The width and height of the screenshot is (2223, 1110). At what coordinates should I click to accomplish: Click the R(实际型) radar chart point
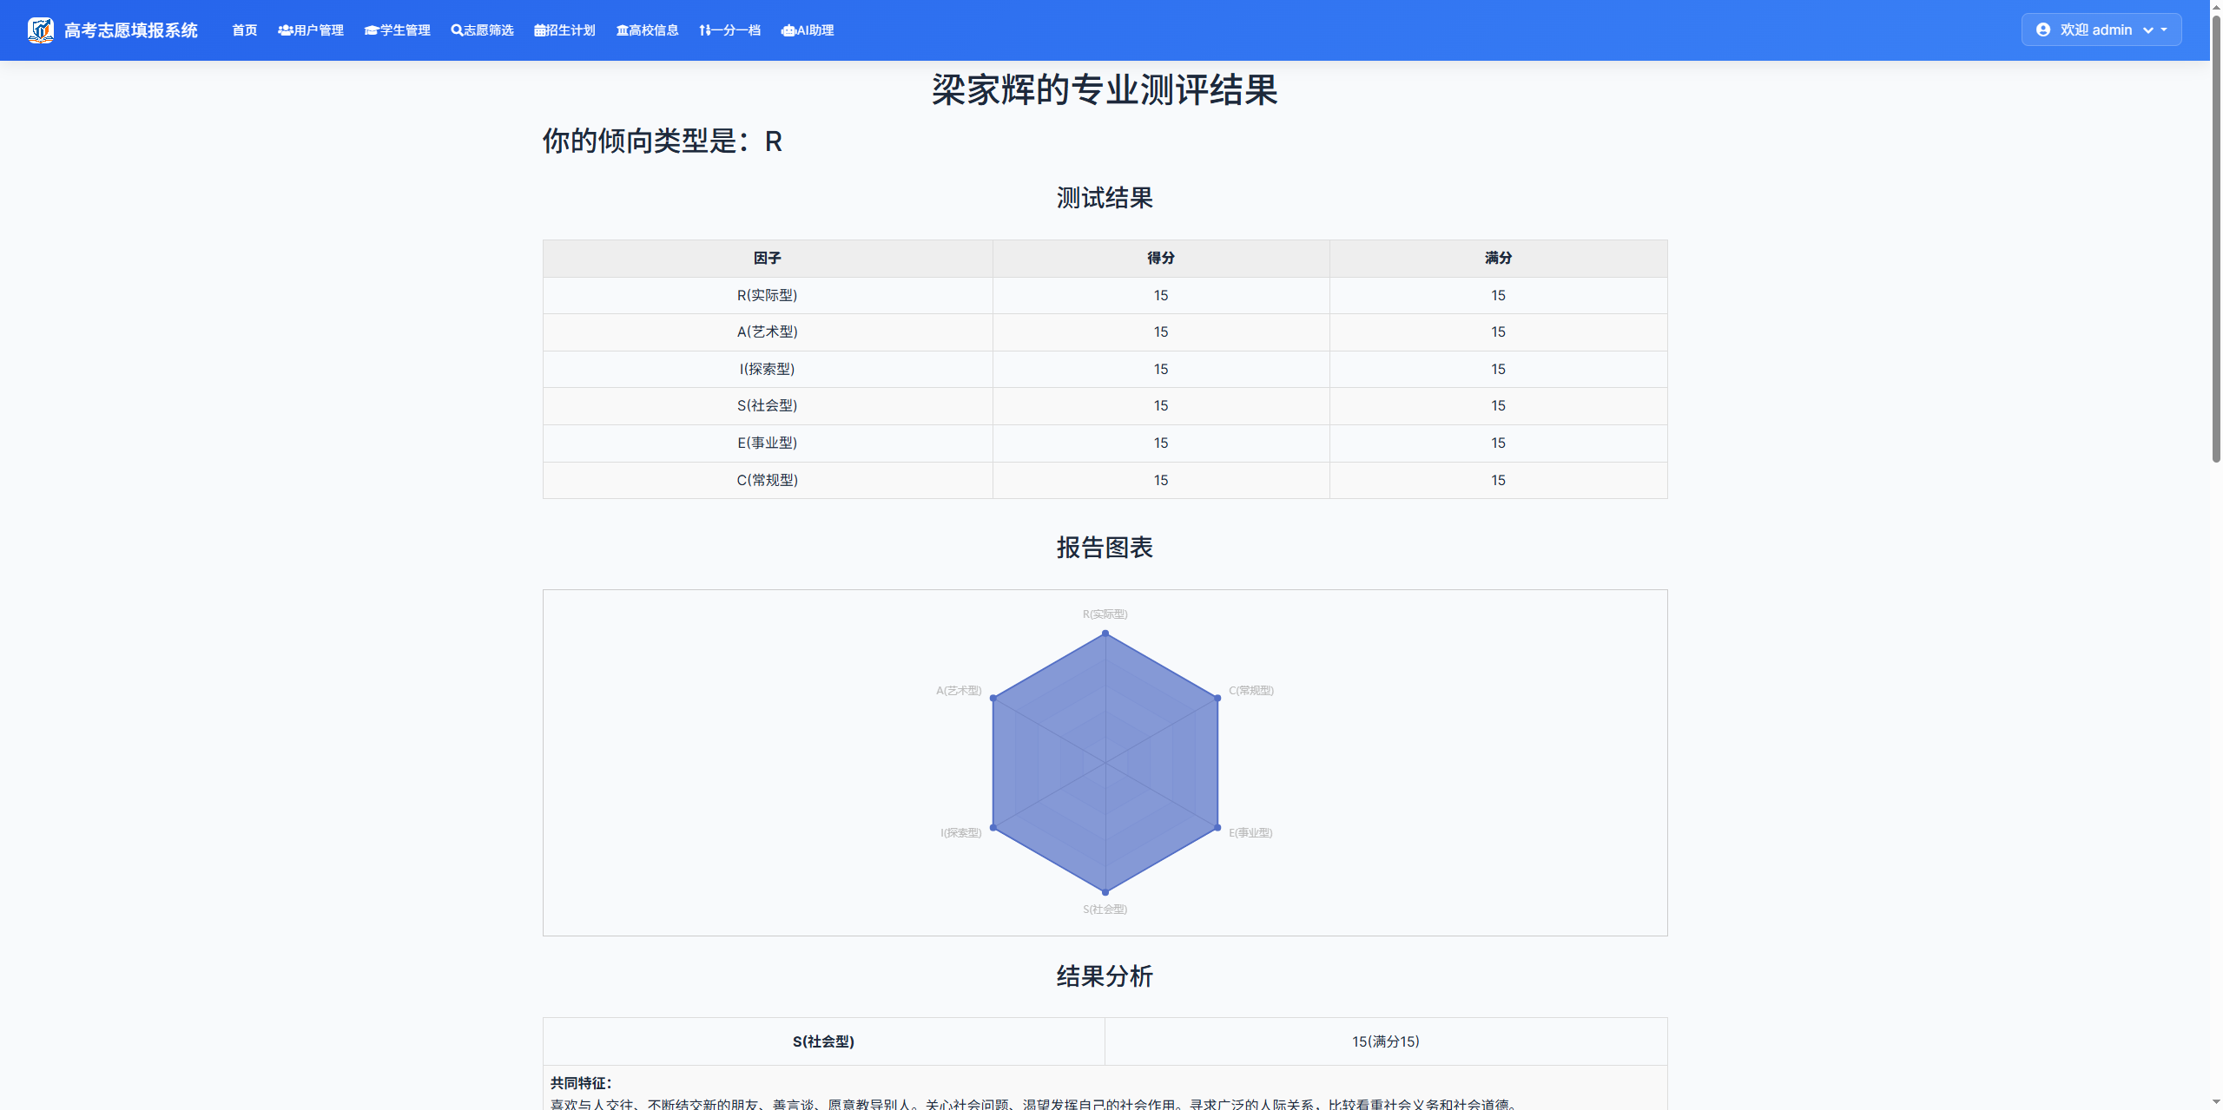(x=1105, y=634)
